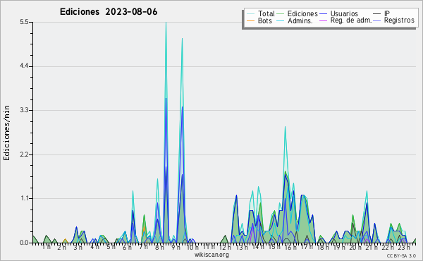Click the 'Admins.' legend label
Viewport: 423px width, 261px height.
[x=300, y=20]
